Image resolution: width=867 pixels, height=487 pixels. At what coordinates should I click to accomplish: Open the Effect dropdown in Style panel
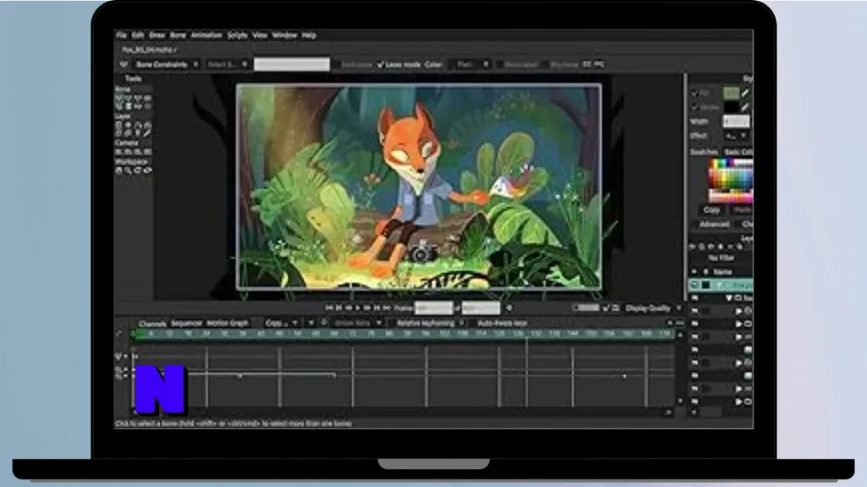pos(737,135)
